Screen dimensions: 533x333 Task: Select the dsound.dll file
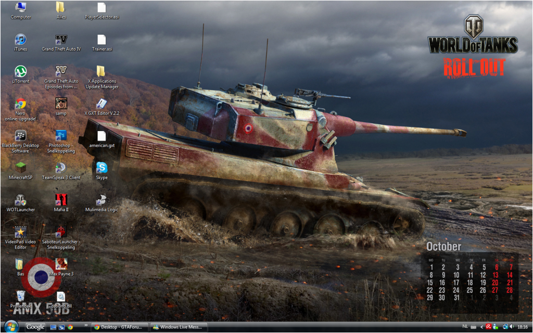61,299
